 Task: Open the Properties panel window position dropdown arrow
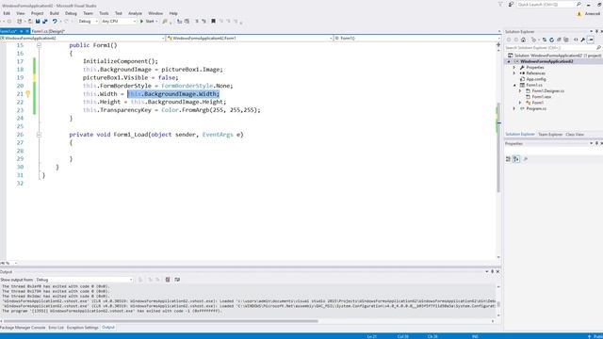coord(591,143)
